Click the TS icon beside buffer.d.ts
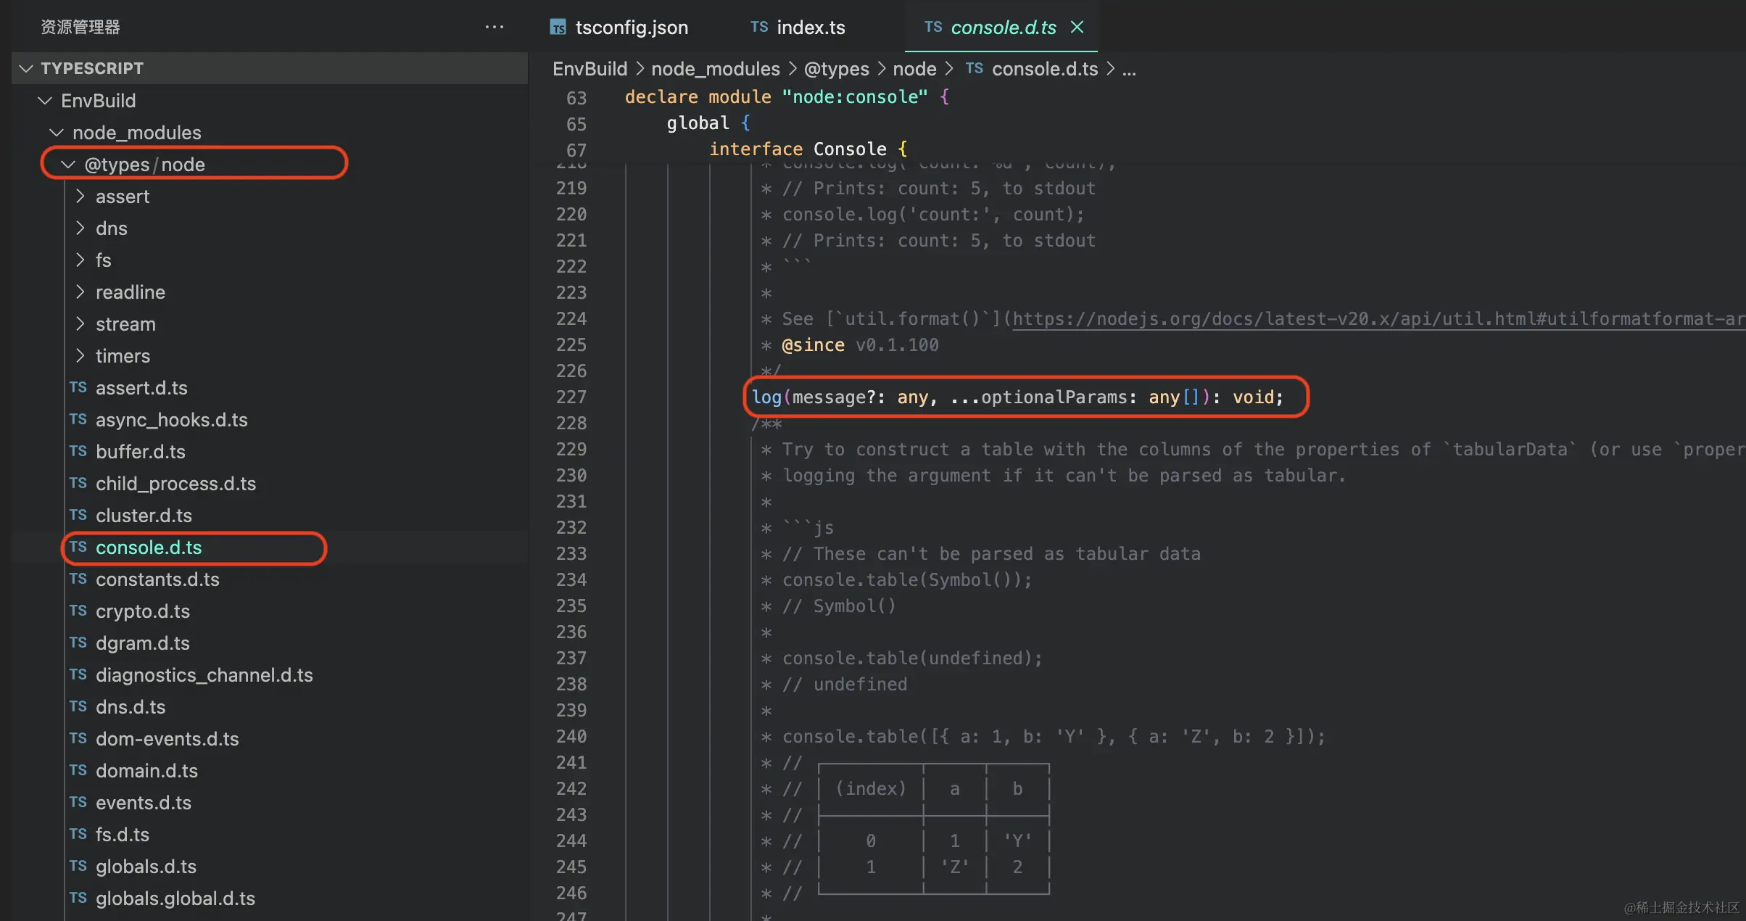The width and height of the screenshot is (1746, 921). click(78, 451)
